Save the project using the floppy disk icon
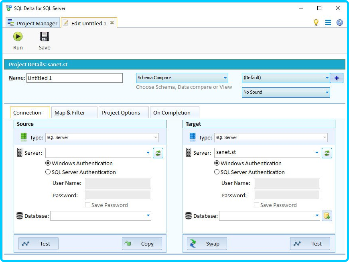Image resolution: width=349 pixels, height=262 pixels. pos(45,37)
